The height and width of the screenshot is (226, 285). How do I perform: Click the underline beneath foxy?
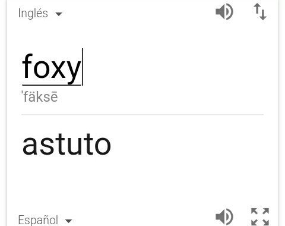pyautogui.click(x=52, y=85)
